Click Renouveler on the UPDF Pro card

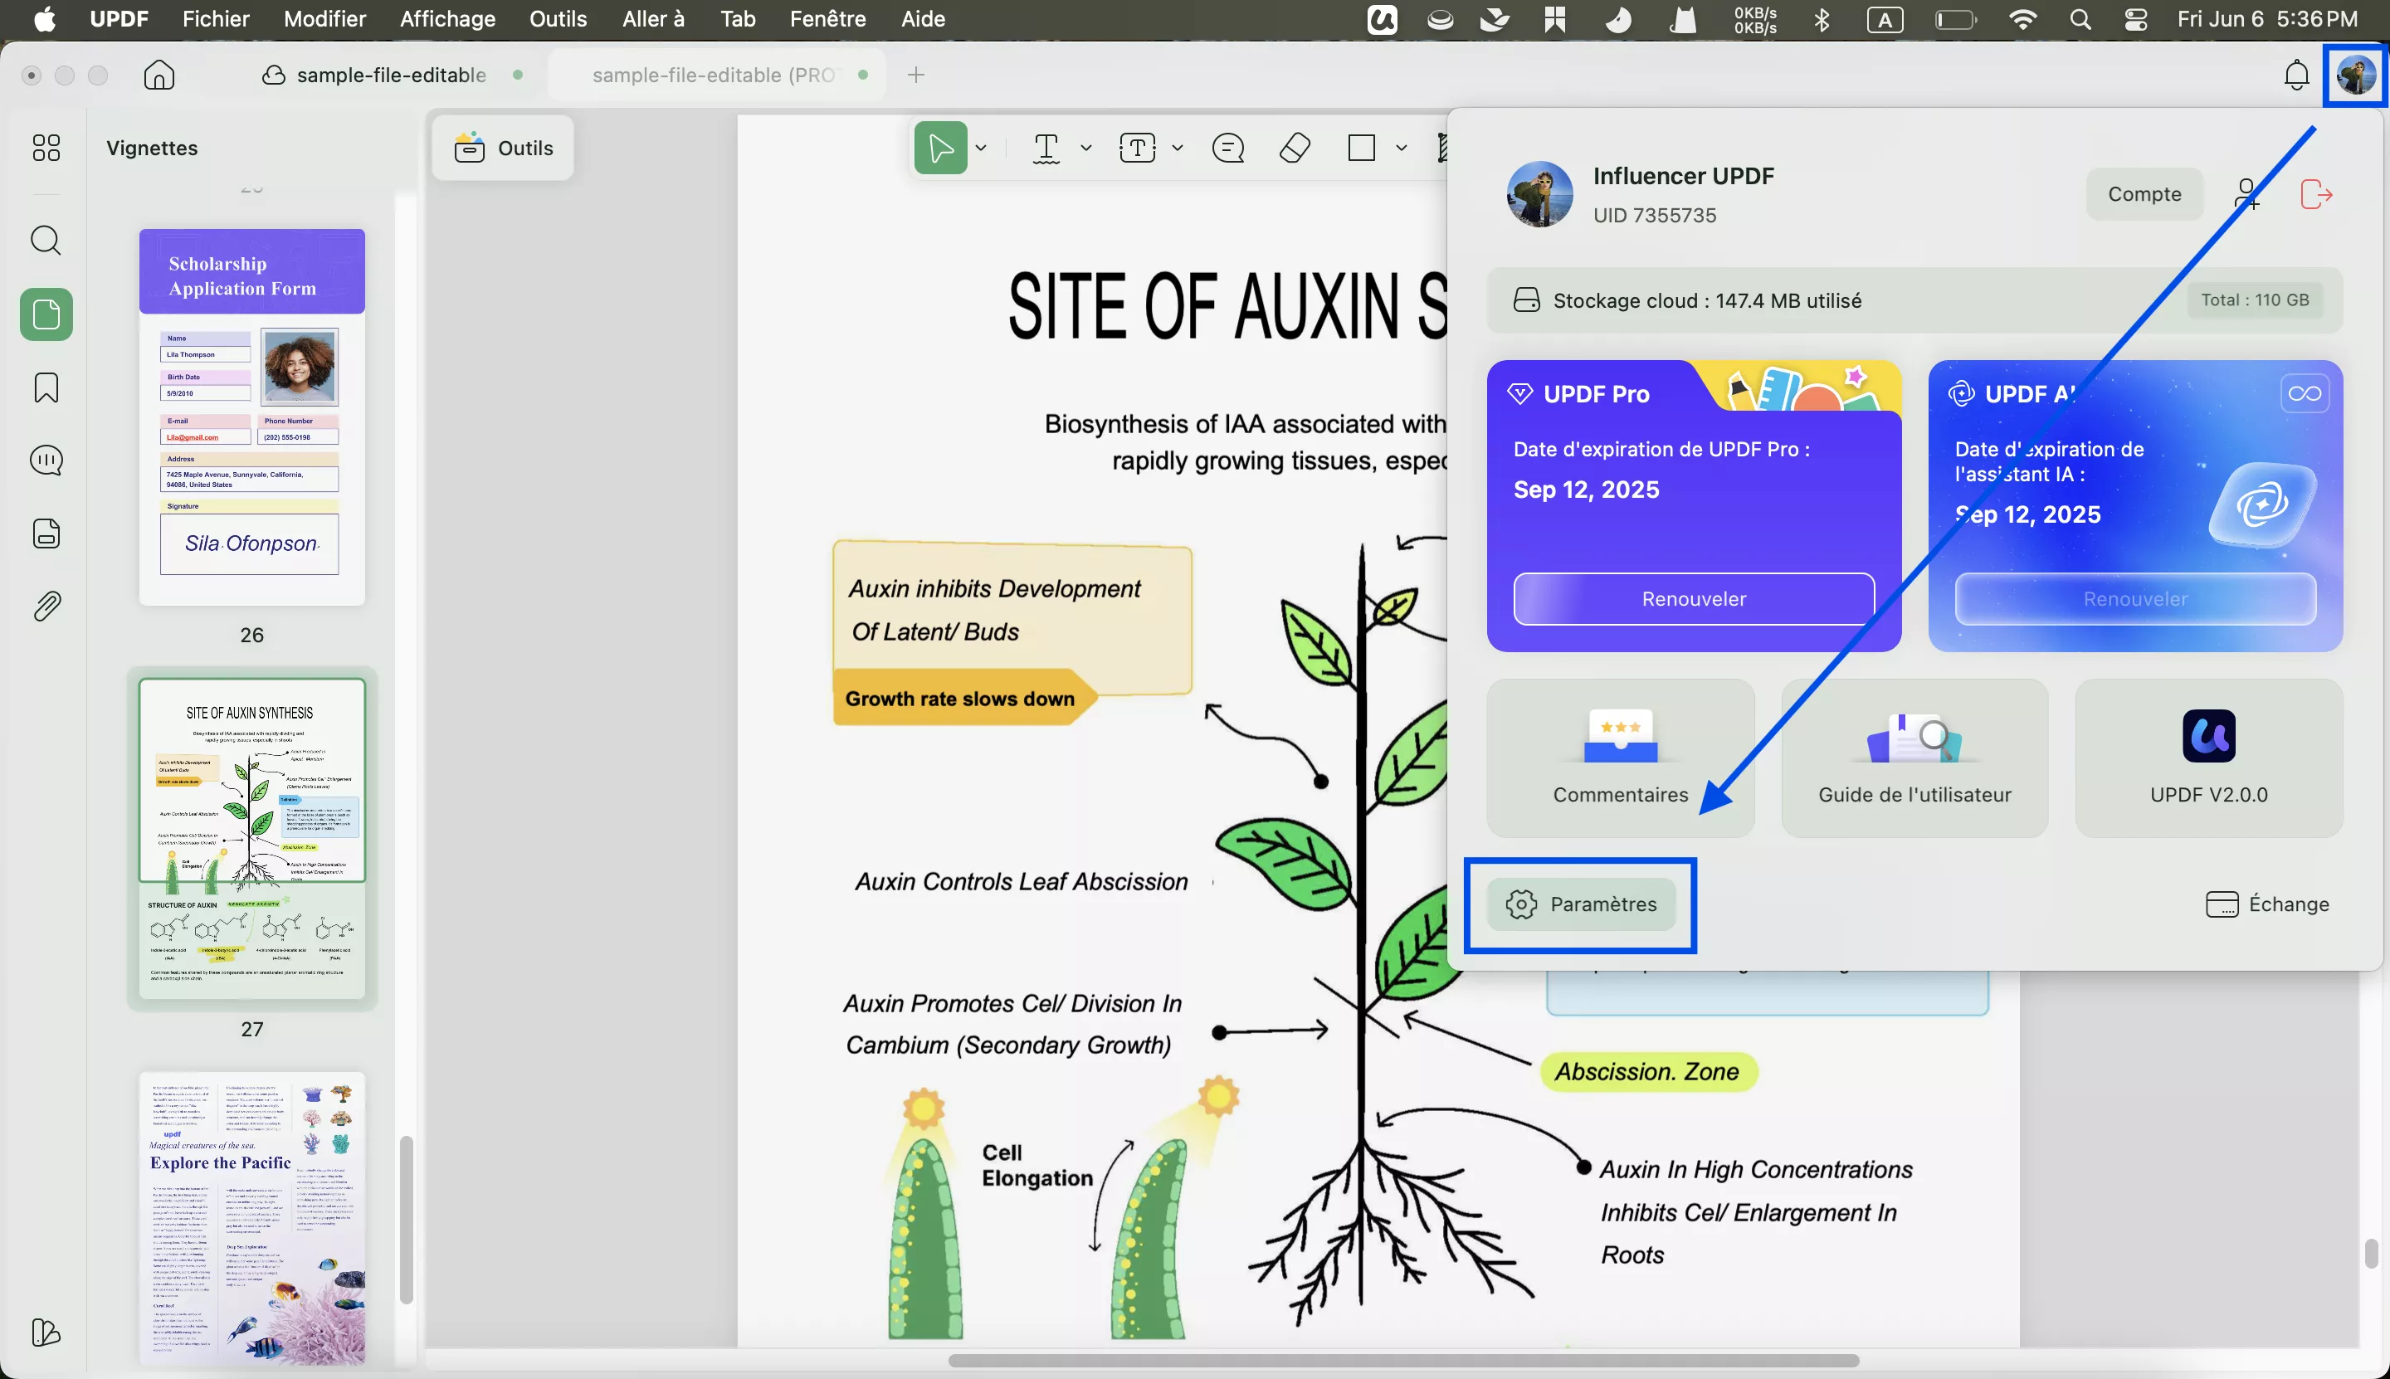tap(1693, 598)
